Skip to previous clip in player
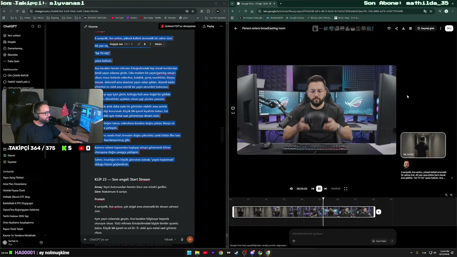457x257 pixels. tap(313, 188)
